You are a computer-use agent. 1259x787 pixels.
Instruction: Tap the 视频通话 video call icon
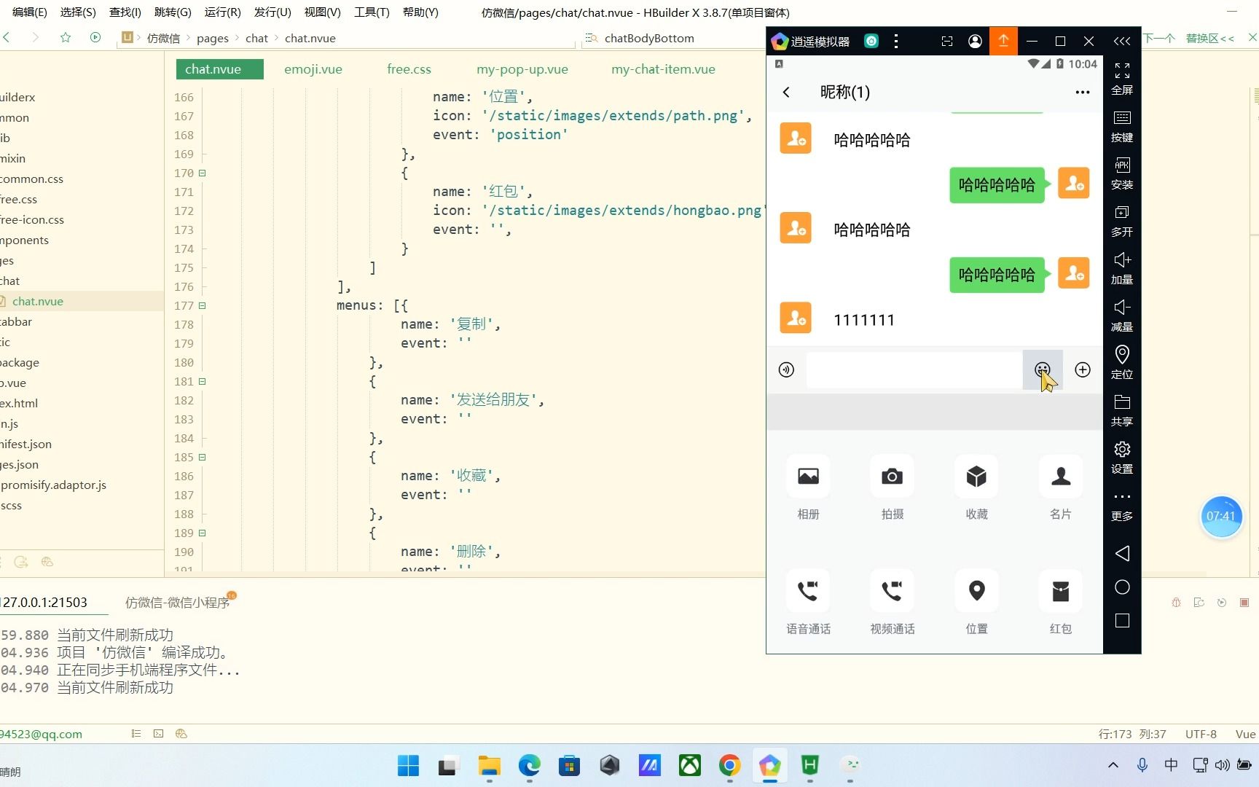tap(892, 591)
